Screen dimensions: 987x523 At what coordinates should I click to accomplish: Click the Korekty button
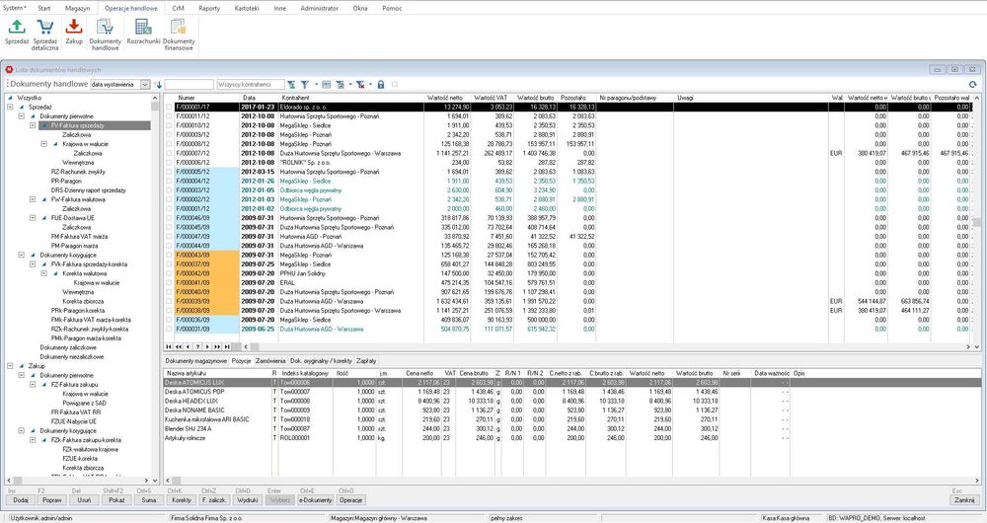coord(182,500)
